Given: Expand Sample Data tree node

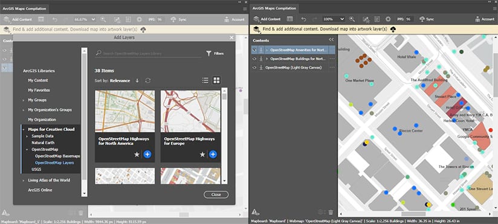Looking at the screenshot, I should [x=27, y=136].
